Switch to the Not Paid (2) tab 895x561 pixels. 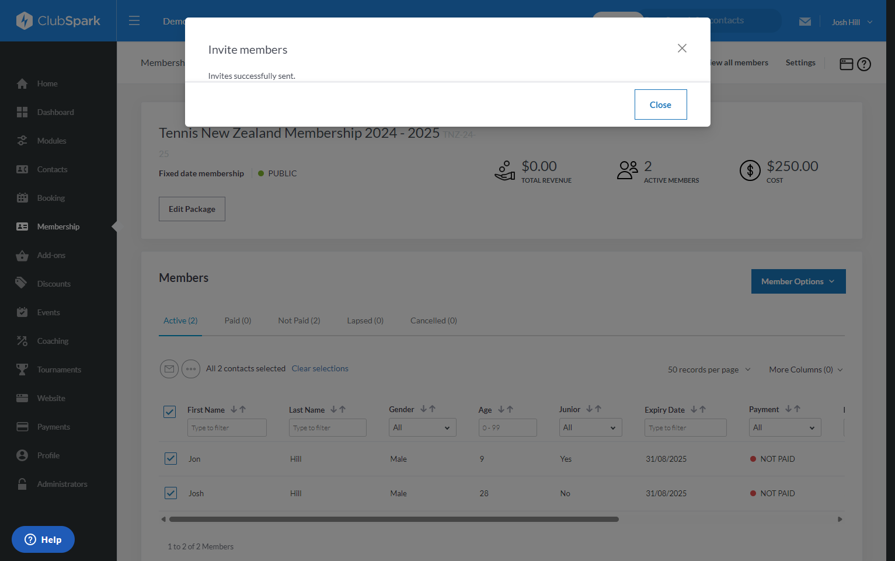[299, 320]
